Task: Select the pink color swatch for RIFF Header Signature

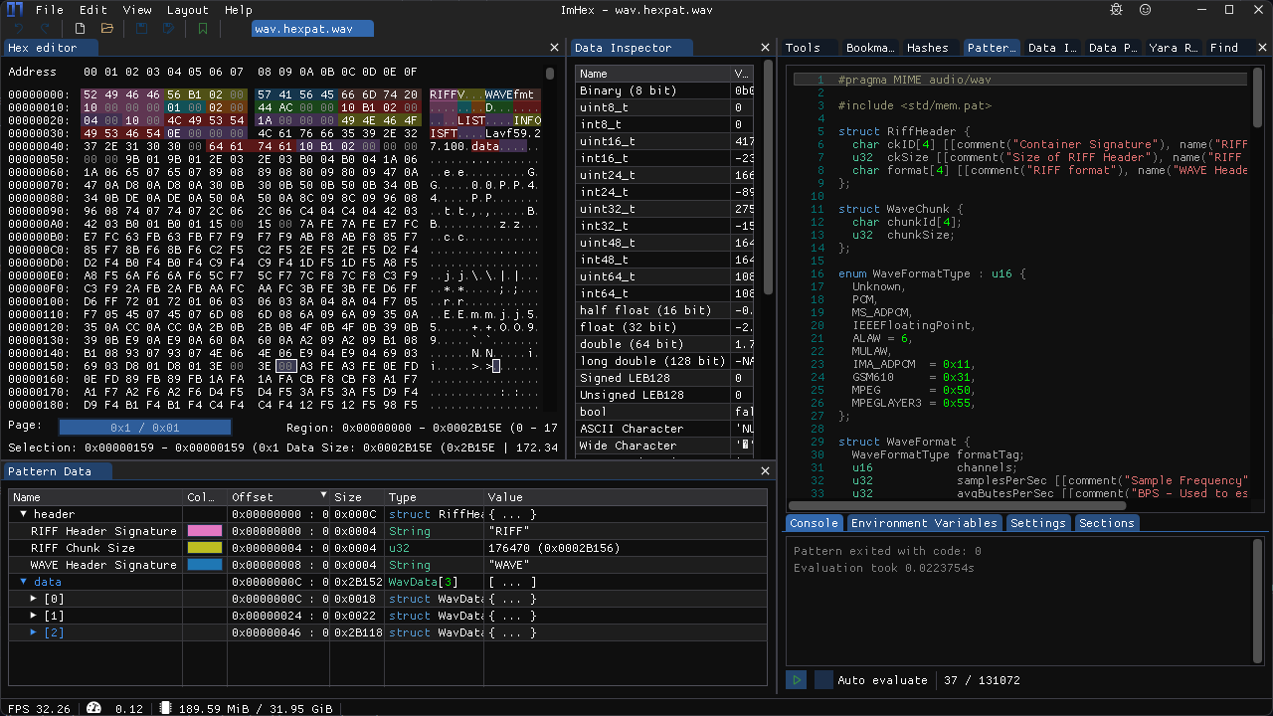Action: click(206, 531)
